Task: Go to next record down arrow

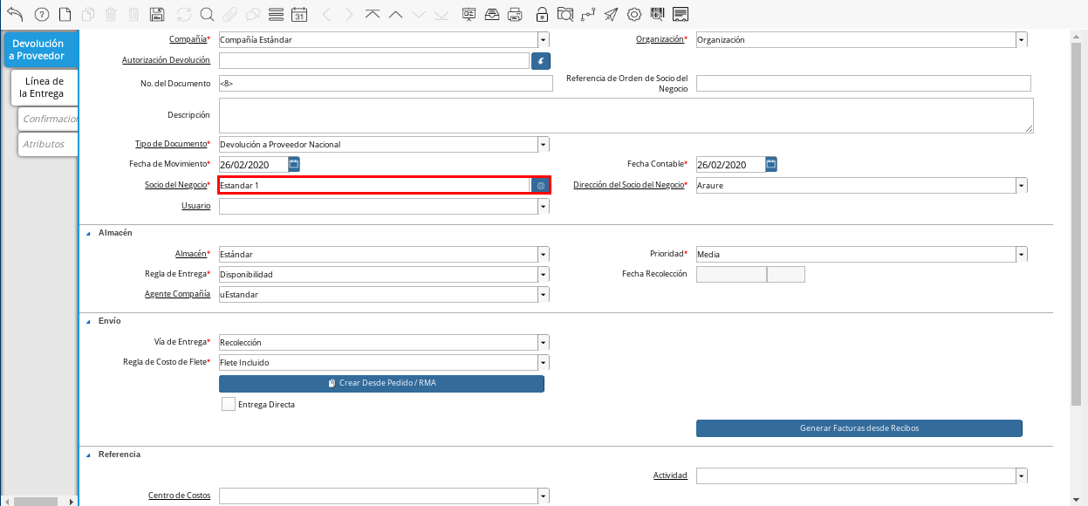Action: tap(419, 14)
